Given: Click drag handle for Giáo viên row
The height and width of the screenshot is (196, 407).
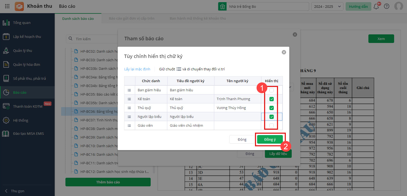Looking at the screenshot, I should pos(129,126).
